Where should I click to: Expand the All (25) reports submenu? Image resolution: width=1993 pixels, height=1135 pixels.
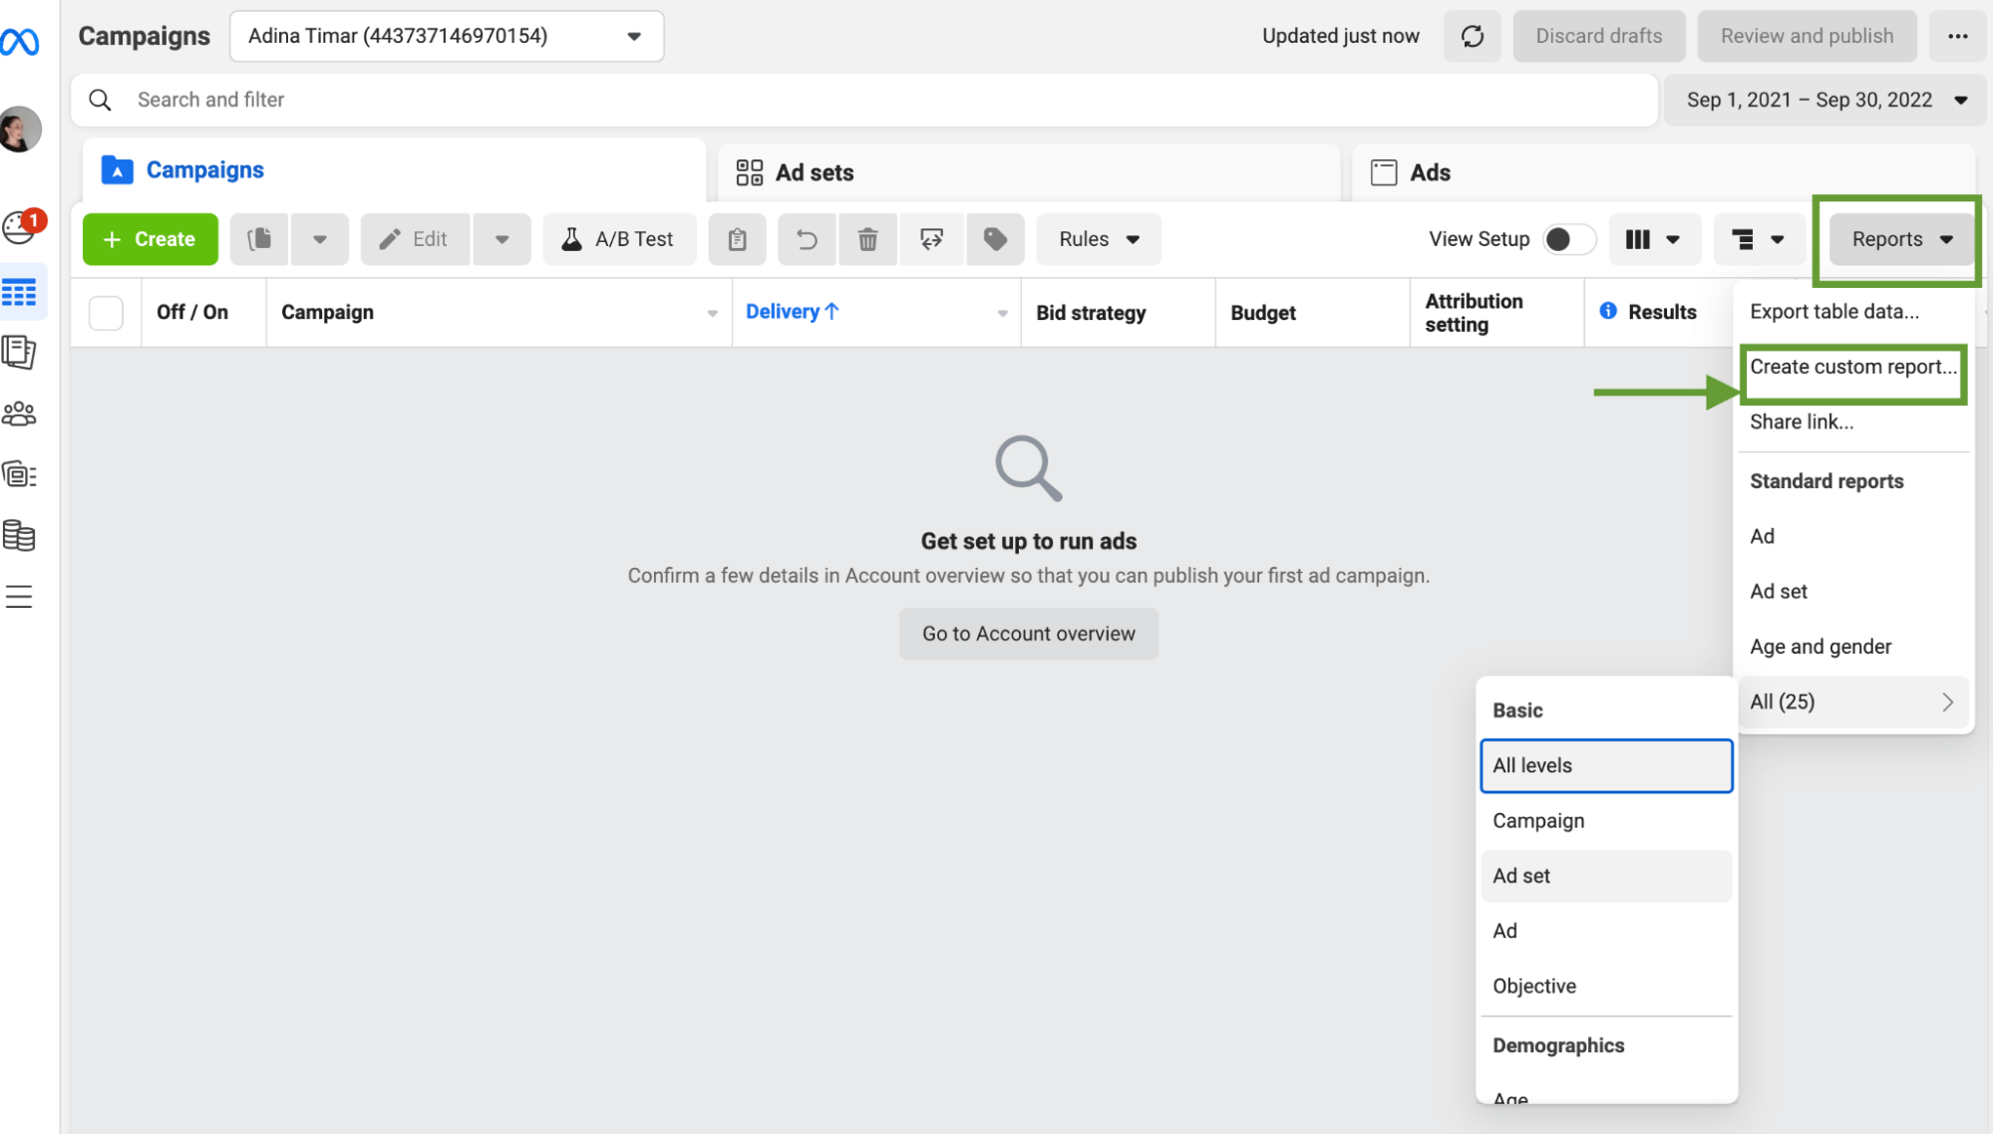click(1852, 703)
